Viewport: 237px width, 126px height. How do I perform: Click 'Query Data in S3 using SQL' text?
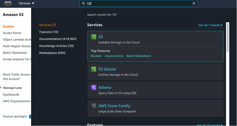(117, 93)
